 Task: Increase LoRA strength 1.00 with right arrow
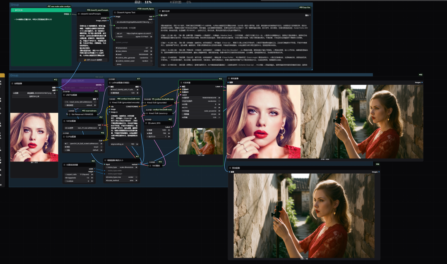point(137,93)
